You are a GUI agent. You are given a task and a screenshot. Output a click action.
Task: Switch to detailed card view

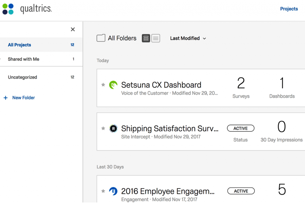(146, 38)
